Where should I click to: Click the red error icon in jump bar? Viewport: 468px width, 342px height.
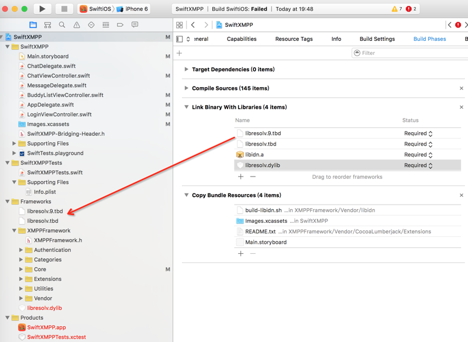coord(458,25)
